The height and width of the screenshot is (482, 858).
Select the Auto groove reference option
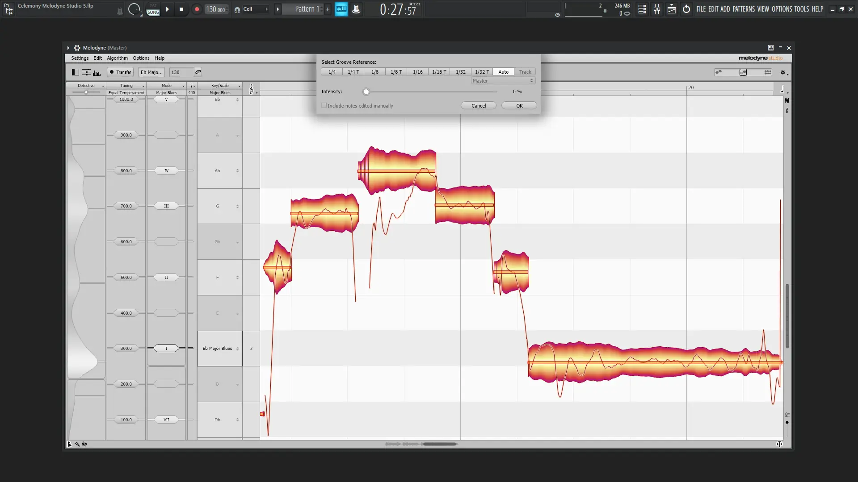pos(503,72)
